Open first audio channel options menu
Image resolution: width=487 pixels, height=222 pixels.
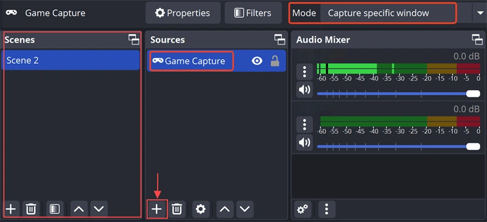[304, 72]
